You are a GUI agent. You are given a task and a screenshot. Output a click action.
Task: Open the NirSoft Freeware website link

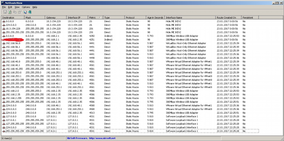point(91,138)
